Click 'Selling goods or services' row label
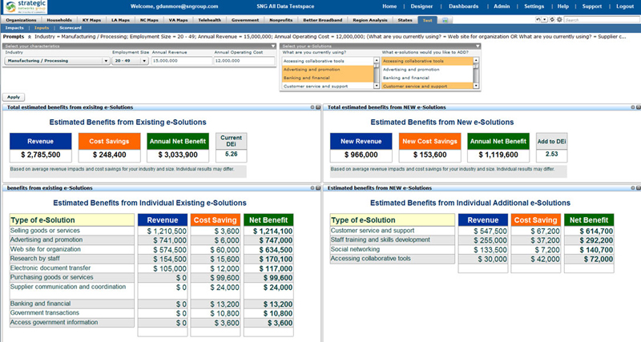This screenshot has width=641, height=342. (45, 231)
